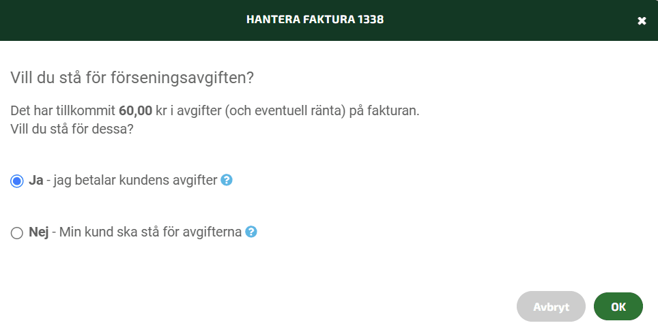Click the words "kr i avgifter"
The width and height of the screenshot is (658, 336).
click(188, 112)
